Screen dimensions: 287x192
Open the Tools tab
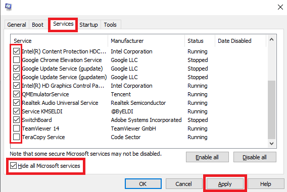(110, 25)
